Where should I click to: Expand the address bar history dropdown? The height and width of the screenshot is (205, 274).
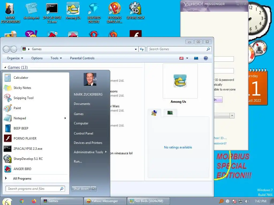click(x=136, y=49)
